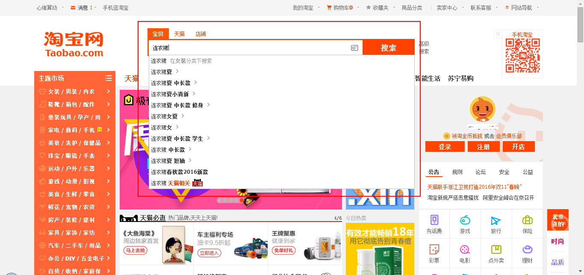Click the 开店 button
Viewport: 584px width, 275px height.
pos(519,147)
